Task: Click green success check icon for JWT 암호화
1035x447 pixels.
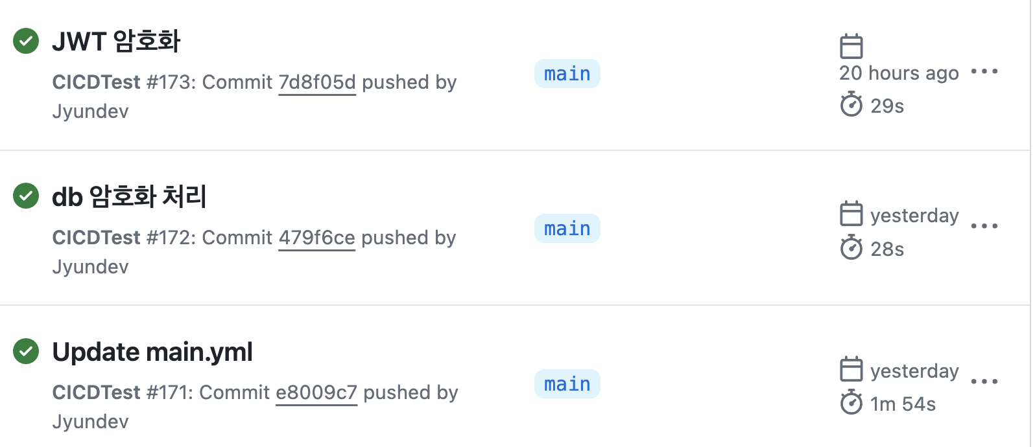Action: tap(26, 41)
